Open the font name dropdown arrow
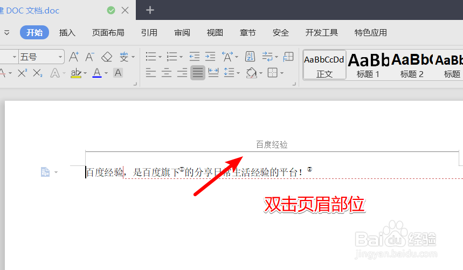463x270 pixels. click(14, 57)
